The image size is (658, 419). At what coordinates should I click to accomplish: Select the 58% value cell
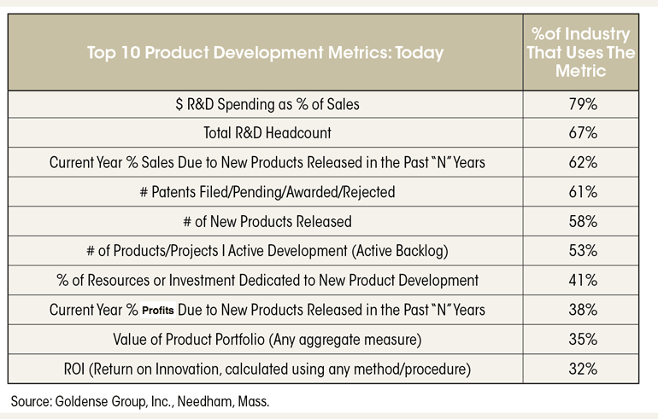583,221
